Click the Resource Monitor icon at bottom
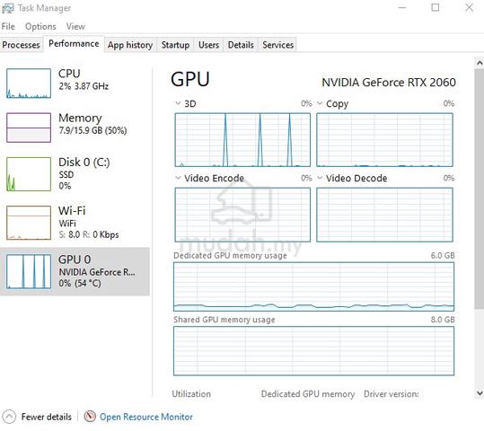The image size is (484, 431). tap(90, 416)
